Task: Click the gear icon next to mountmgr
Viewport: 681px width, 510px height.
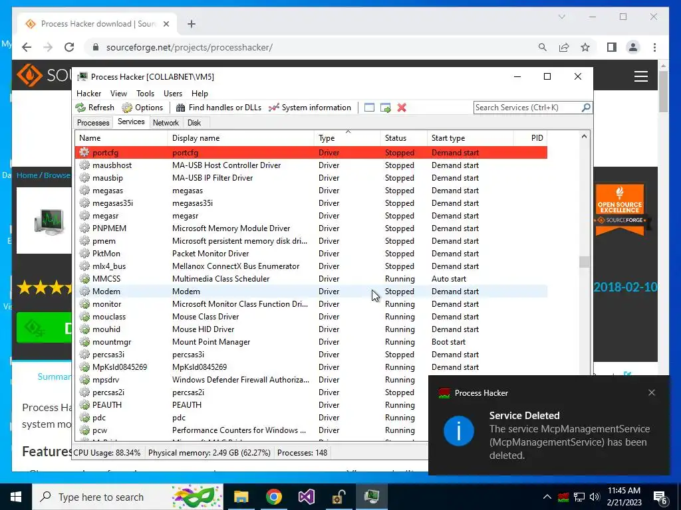Action: tap(84, 342)
